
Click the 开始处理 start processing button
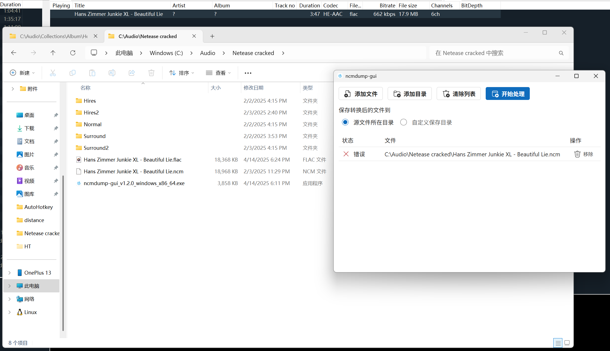click(508, 94)
